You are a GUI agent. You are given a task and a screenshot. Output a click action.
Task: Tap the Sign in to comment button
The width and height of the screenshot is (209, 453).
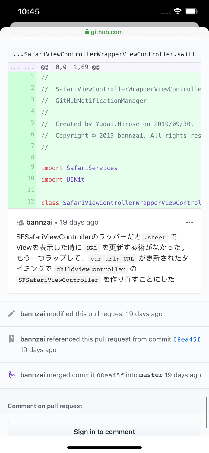click(x=104, y=432)
